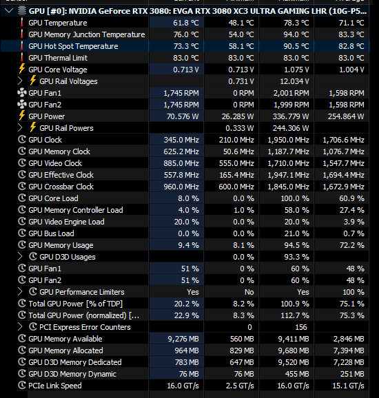Expand the GPU Rail Powers subtree
379x398 pixels.
coord(20,128)
